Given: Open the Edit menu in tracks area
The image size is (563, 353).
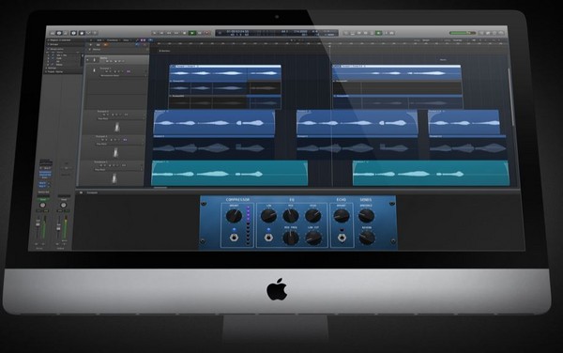Looking at the screenshot, I should (x=99, y=40).
